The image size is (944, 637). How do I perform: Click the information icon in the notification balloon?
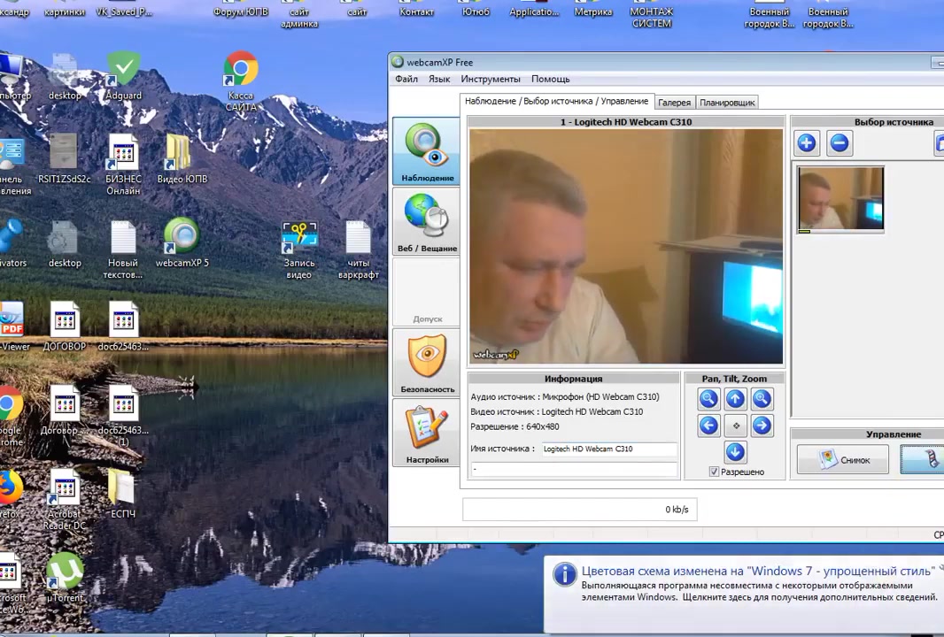pos(565,574)
